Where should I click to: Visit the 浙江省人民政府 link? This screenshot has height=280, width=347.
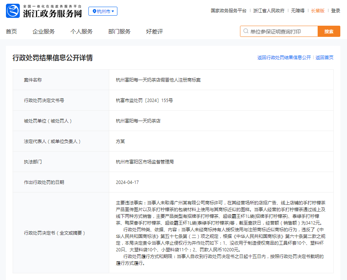pos(269,11)
